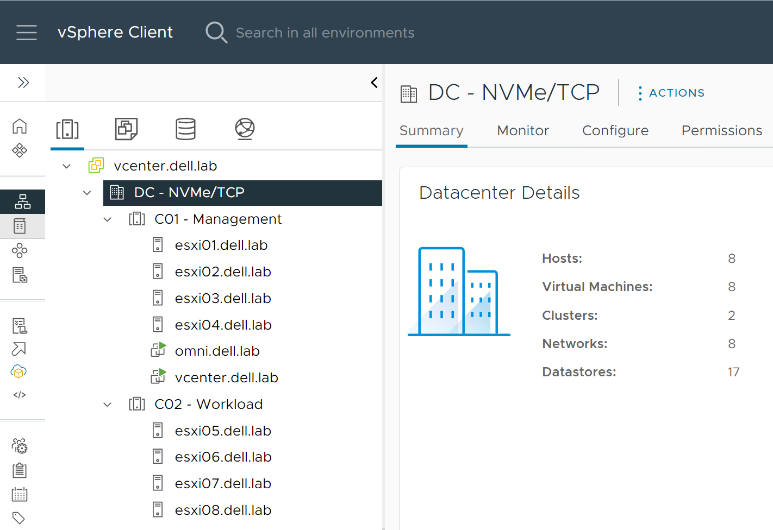Screen dimensions: 773x530
Task: Select host esxi01.dell.lab
Action: pos(221,245)
